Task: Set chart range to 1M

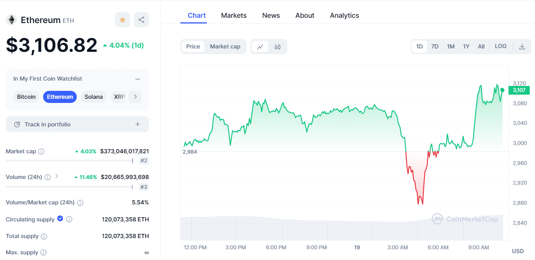Action: (x=451, y=47)
